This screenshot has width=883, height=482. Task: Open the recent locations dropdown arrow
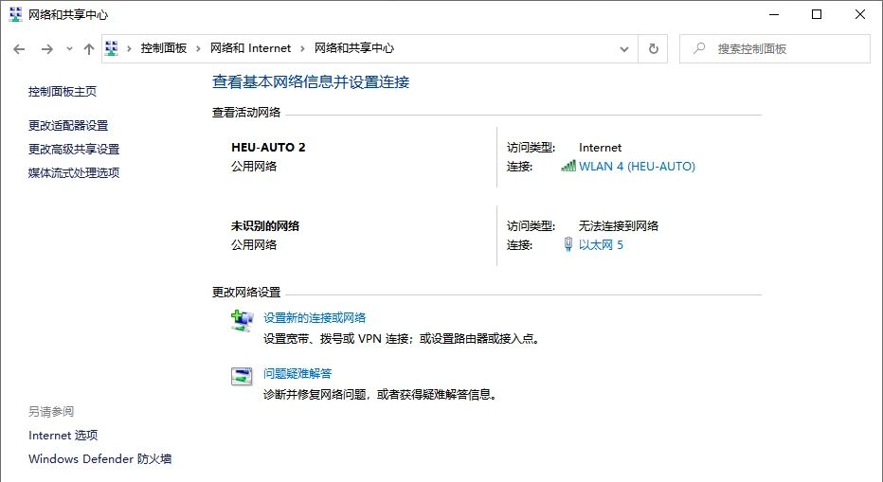tap(69, 49)
